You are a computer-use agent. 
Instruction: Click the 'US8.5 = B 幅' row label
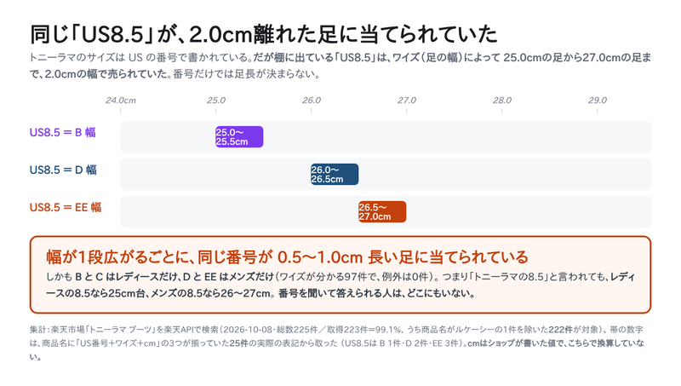(x=62, y=133)
